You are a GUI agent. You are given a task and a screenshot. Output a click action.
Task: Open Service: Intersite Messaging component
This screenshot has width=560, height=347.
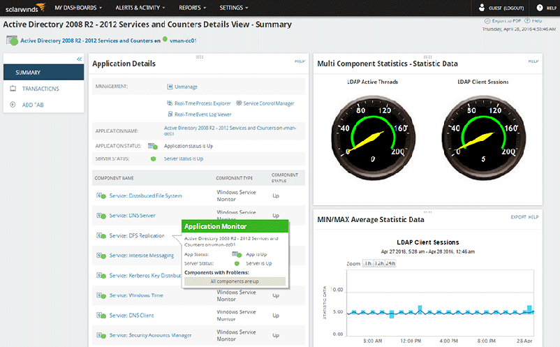[x=142, y=256]
